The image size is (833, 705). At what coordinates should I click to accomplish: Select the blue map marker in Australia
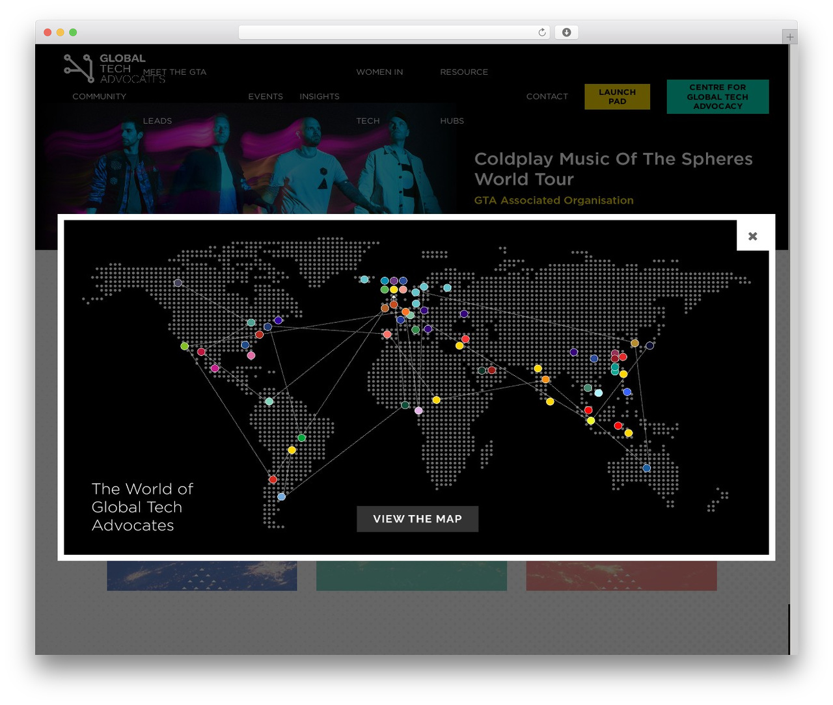click(x=646, y=468)
